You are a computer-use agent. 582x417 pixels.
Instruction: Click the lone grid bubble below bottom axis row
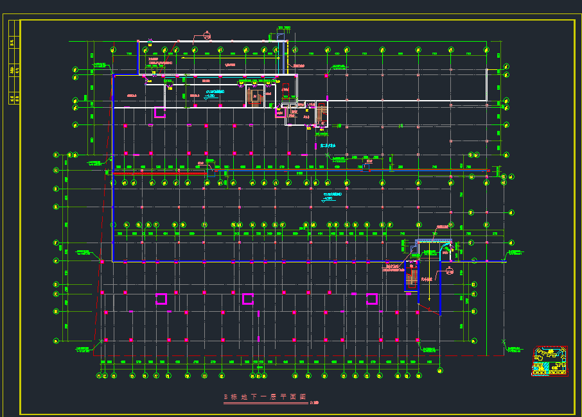coord(439,370)
